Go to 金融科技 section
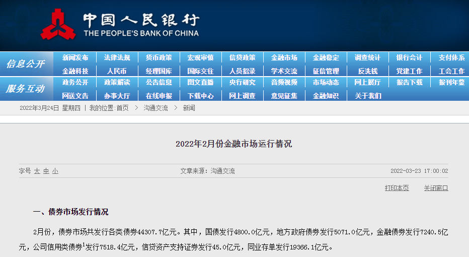Screen dimensions: 469x257 tap(75, 71)
